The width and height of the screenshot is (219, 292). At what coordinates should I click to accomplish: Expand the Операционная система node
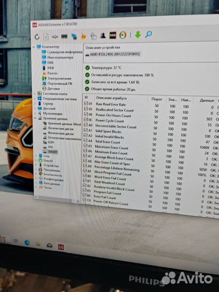(35, 98)
